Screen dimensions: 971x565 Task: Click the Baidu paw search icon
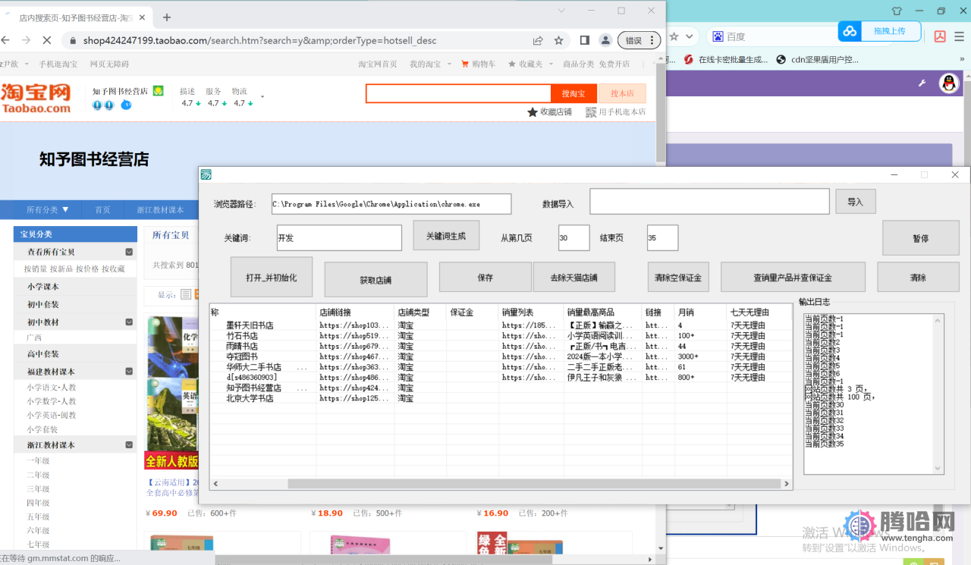coord(718,36)
